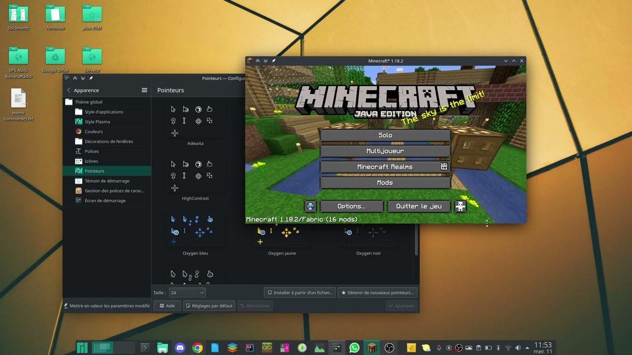Open the notifications bell in the tray
Screen dimensions: 632x355
point(439,348)
